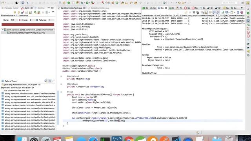Focus the Quick Access search field

point(229,3)
